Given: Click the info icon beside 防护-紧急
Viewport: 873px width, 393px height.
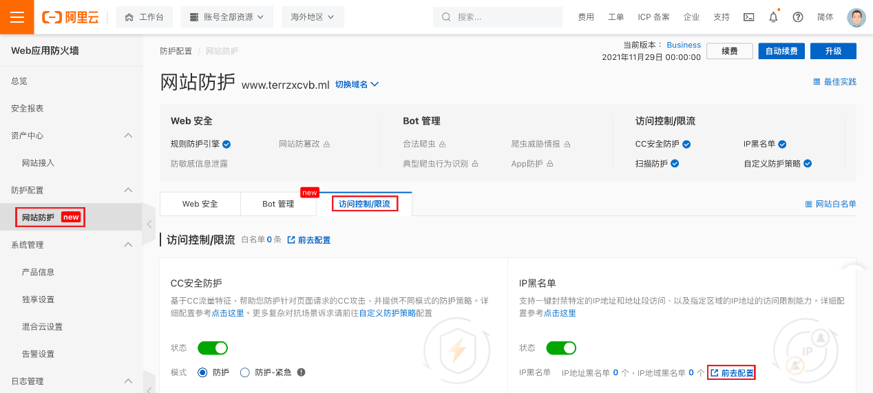Looking at the screenshot, I should 301,372.
